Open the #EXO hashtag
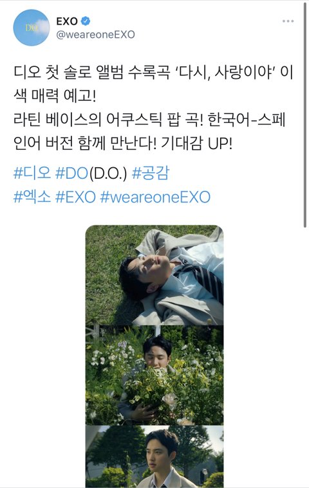This screenshot has width=309, height=488. [75, 197]
